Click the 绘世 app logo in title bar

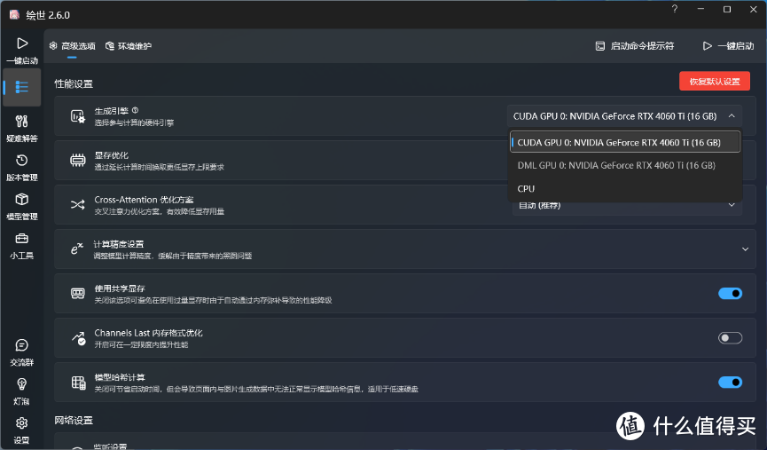click(x=15, y=15)
